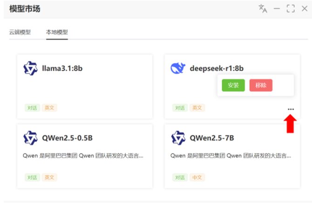Click the 中文 tag on QWen2.5-7B card

[197, 177]
